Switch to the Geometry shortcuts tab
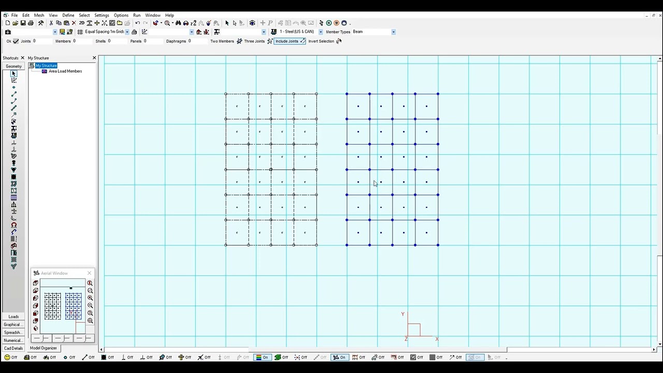 pos(13,66)
